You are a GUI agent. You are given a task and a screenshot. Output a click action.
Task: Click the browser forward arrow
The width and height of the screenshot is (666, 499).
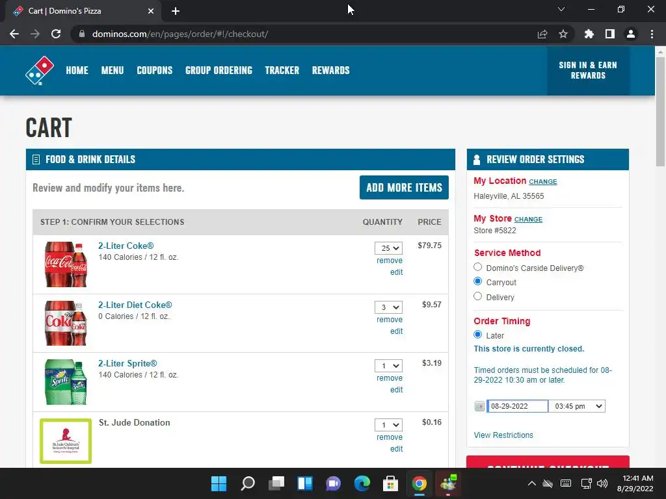[x=35, y=34]
